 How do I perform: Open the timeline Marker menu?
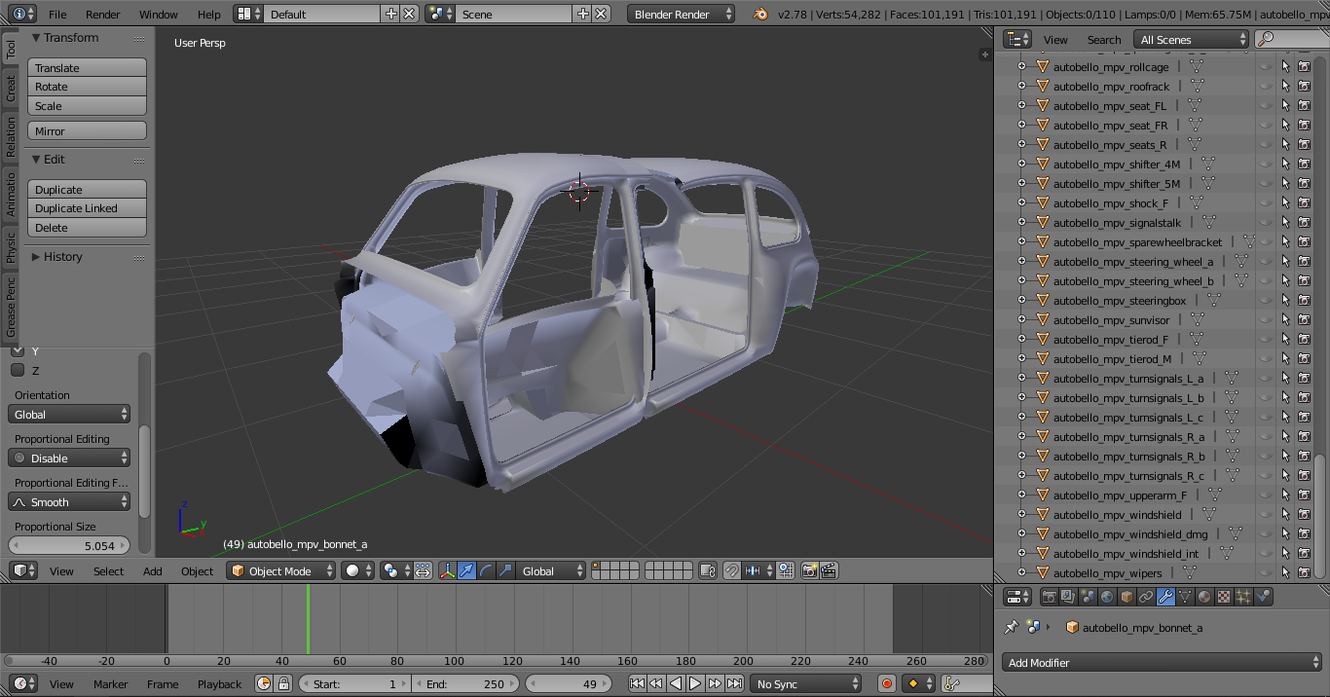pos(111,684)
